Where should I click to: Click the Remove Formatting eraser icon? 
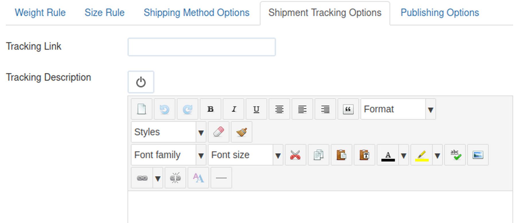coord(219,132)
